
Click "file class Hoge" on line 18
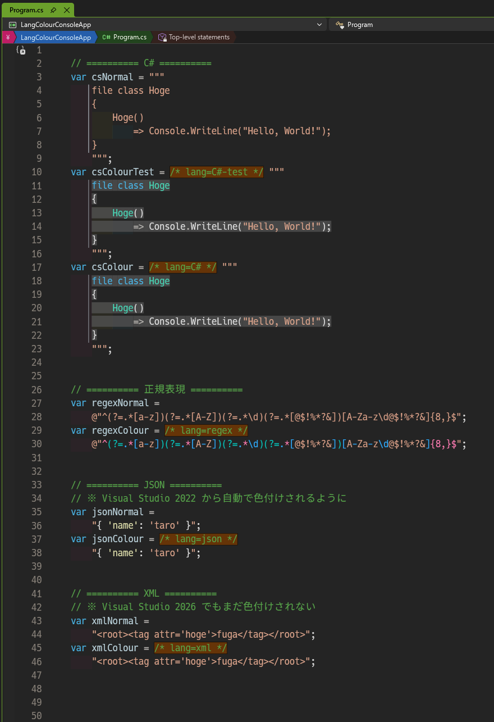(x=131, y=281)
